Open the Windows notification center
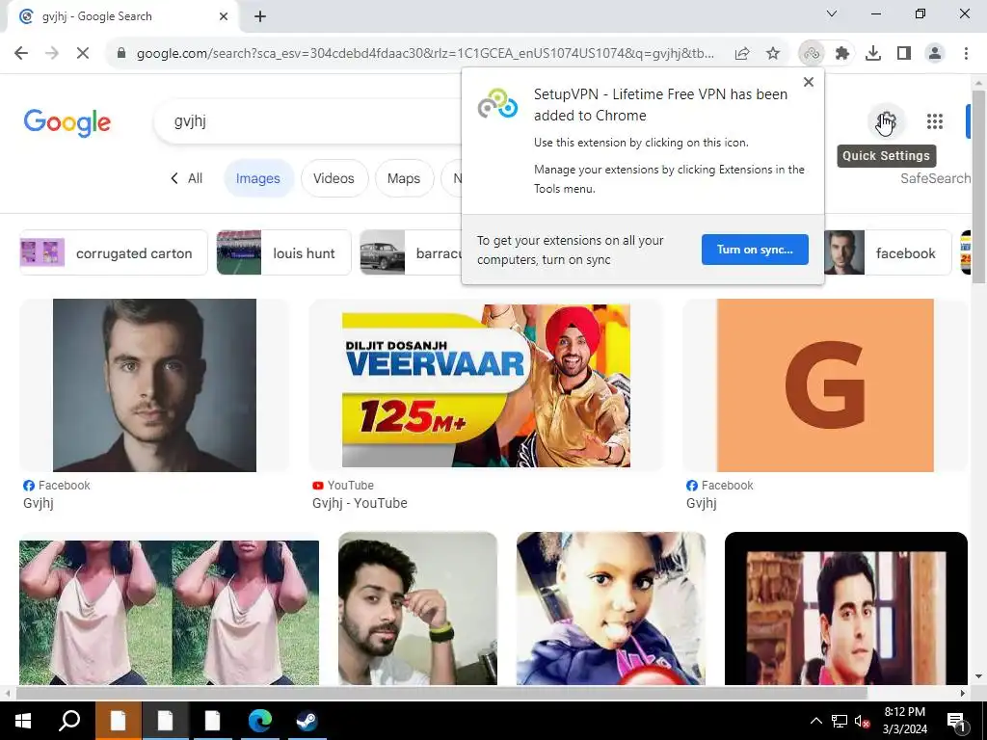Screen dimensions: 987x740 (x=957, y=721)
